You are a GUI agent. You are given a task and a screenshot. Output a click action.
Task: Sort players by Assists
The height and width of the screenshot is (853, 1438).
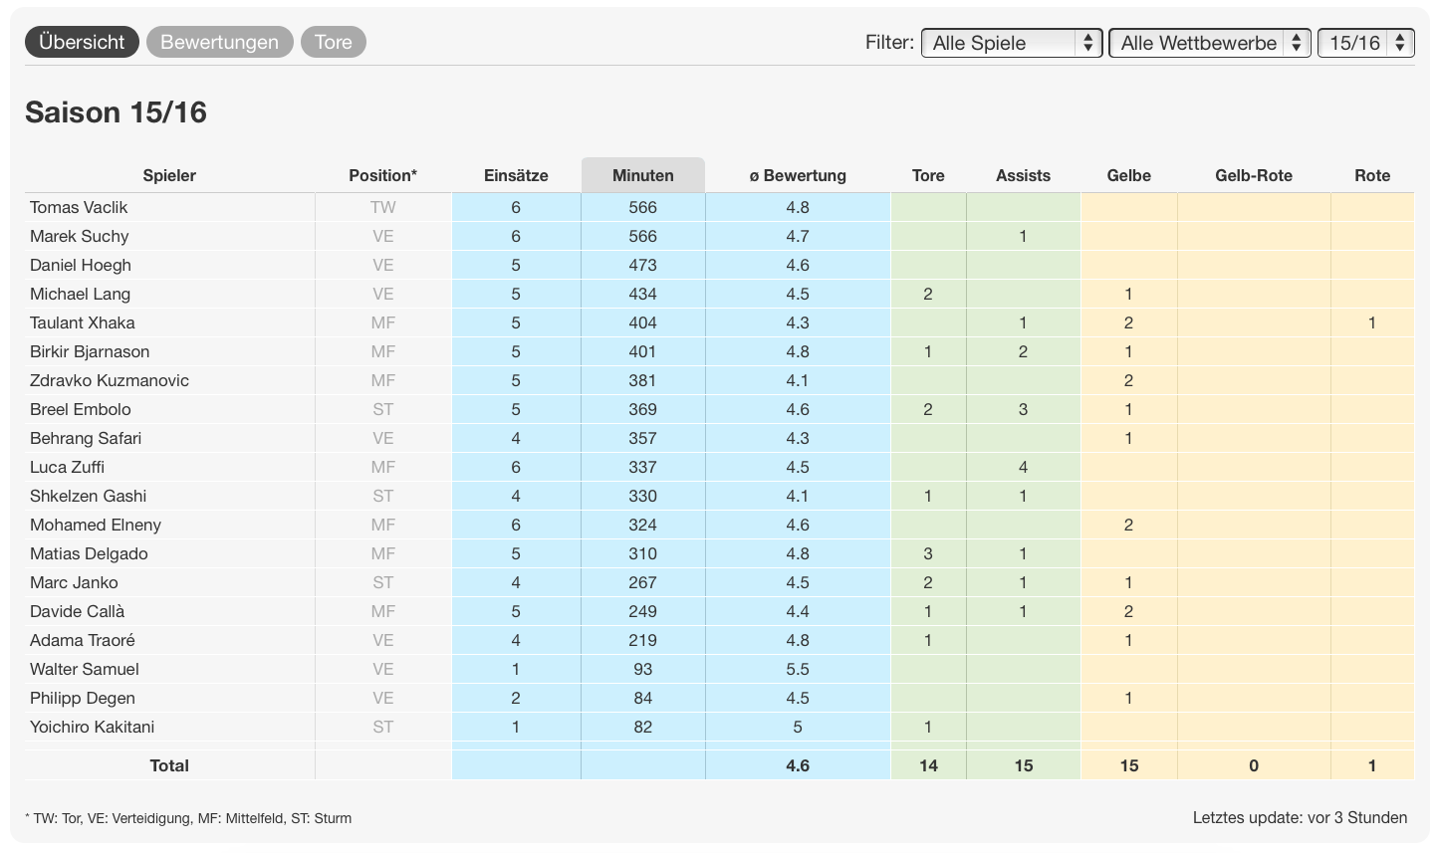[x=1023, y=175]
